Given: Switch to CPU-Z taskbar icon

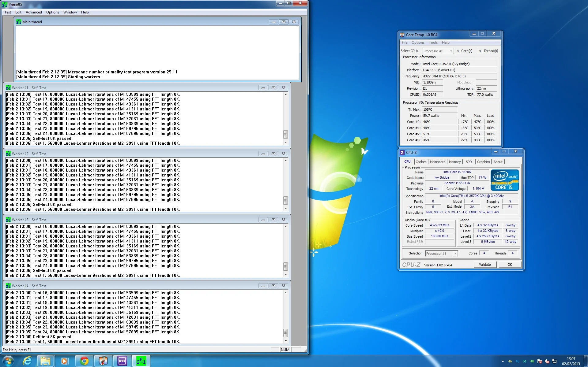Looking at the screenshot, I should click(x=122, y=361).
